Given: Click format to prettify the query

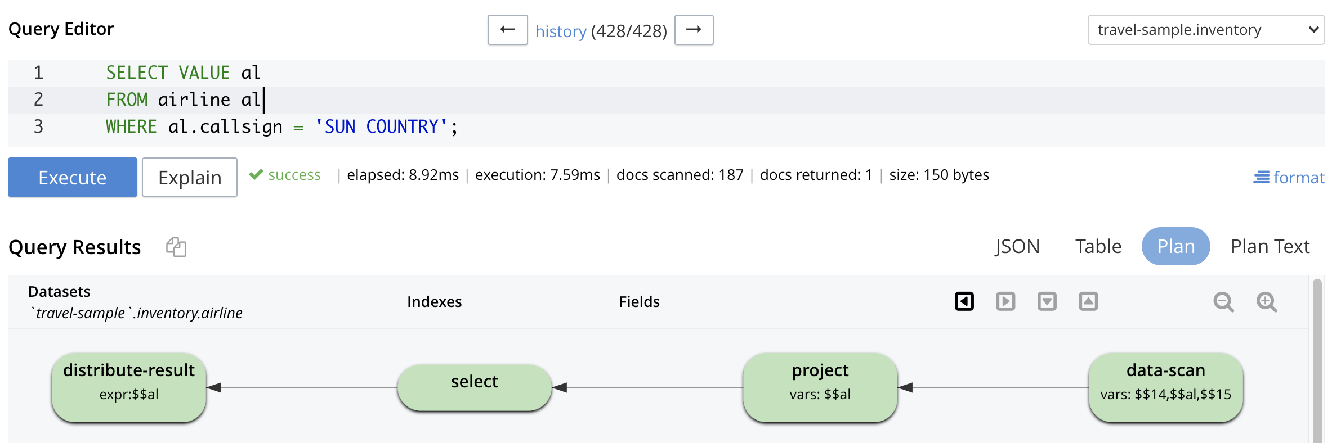Looking at the screenshot, I should (1289, 178).
